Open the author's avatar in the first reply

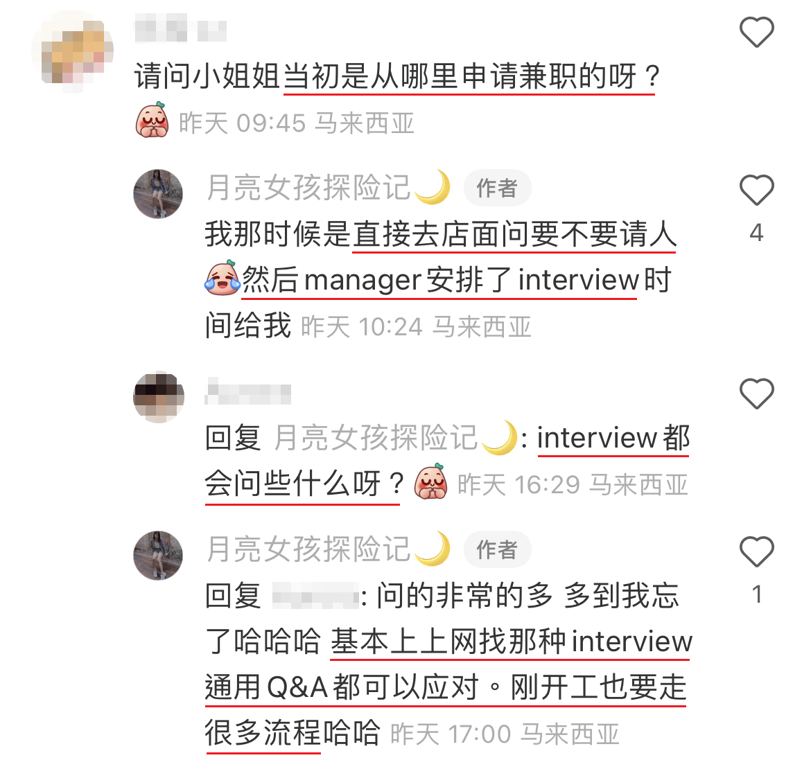point(158,194)
